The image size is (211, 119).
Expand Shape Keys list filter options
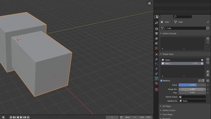[x=163, y=76]
